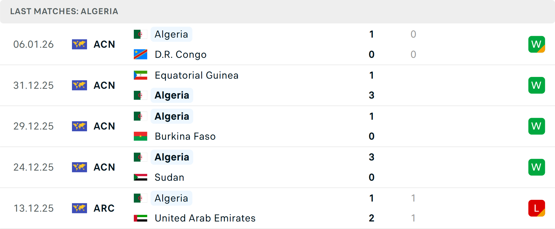Select the Sudan team name
This screenshot has width=555, height=229.
click(x=169, y=177)
